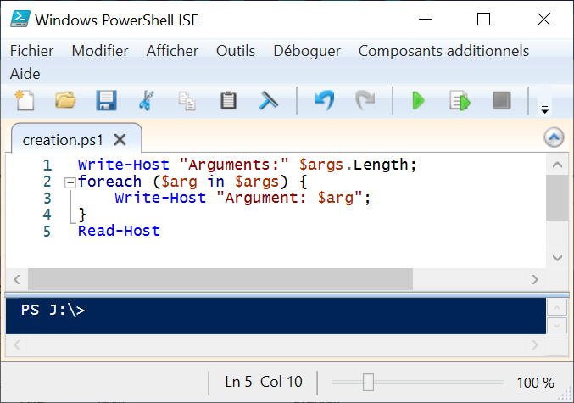Screen dimensions: 574x403
Task: Cut selection using scissors icon
Action: [147, 100]
